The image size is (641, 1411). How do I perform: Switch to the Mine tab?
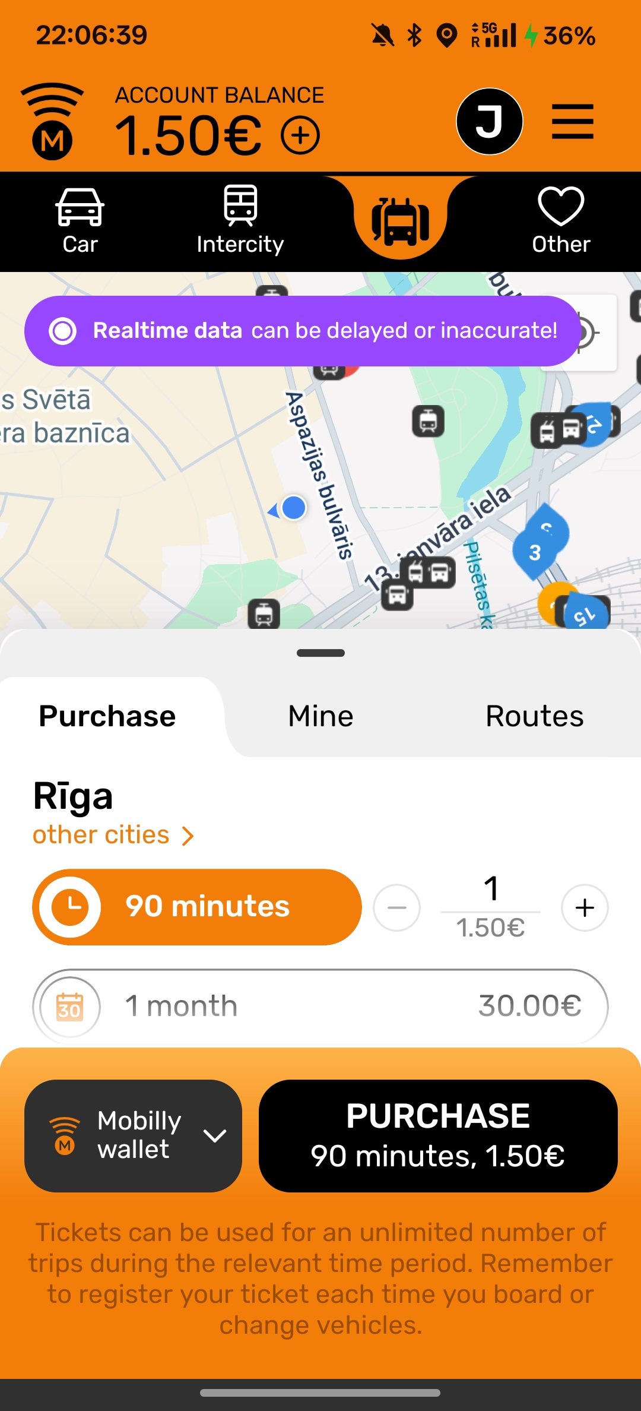point(320,716)
